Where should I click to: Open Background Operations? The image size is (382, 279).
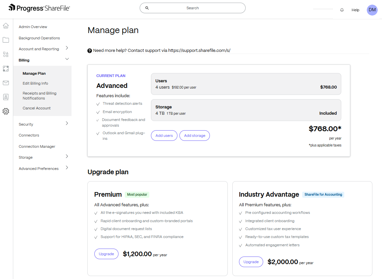(x=39, y=38)
